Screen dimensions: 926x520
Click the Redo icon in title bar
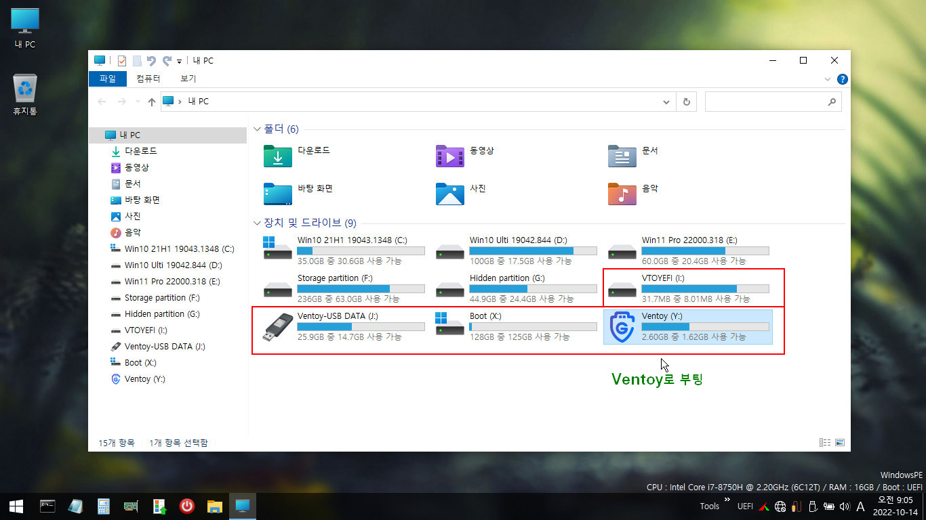click(x=167, y=60)
